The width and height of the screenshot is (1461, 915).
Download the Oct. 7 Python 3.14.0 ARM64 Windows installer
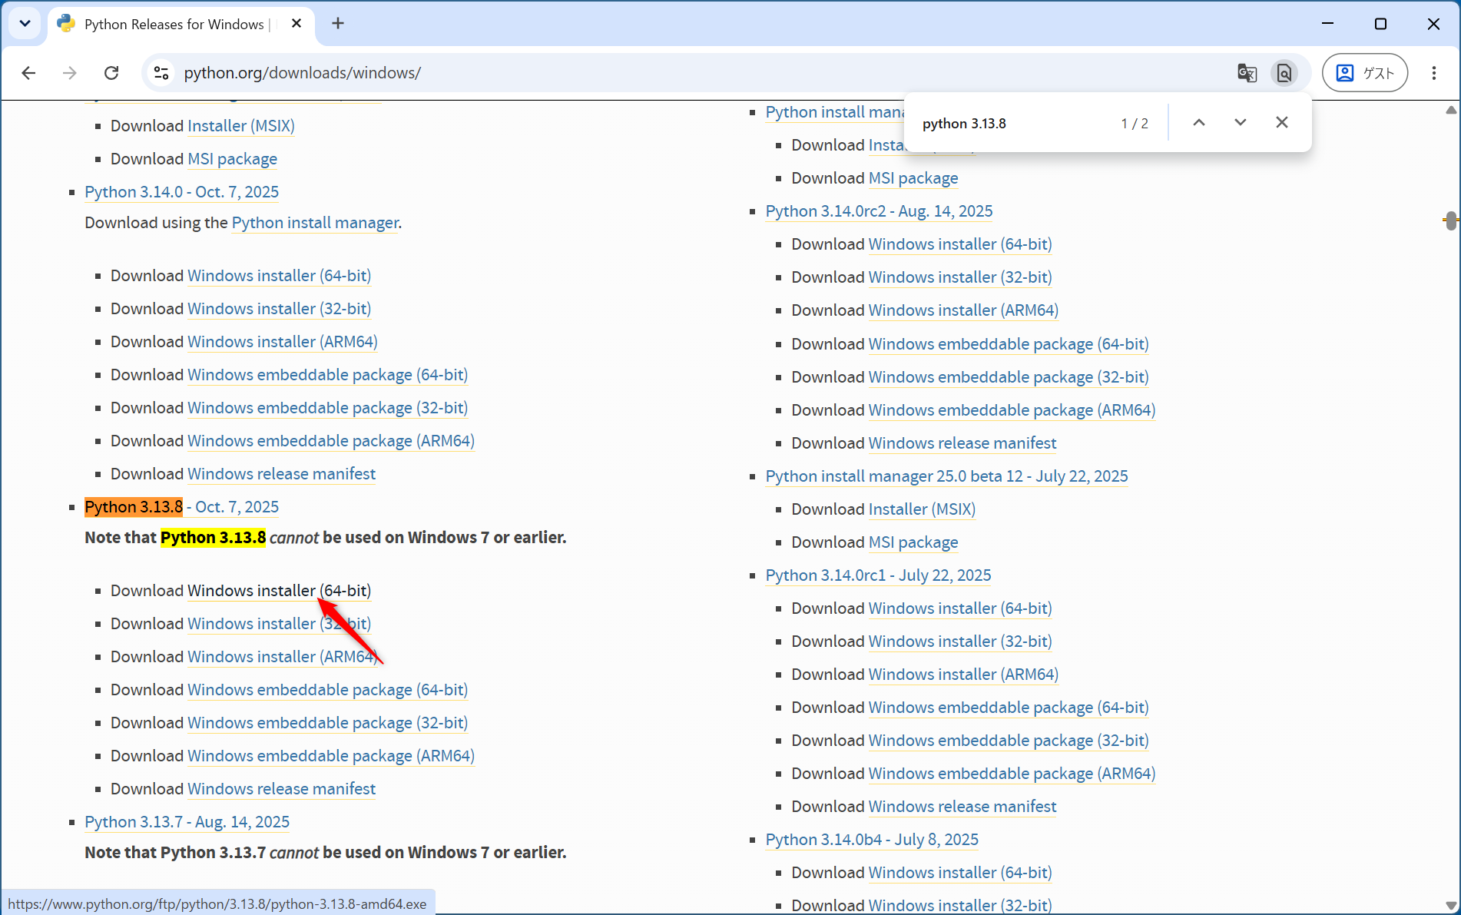(283, 342)
